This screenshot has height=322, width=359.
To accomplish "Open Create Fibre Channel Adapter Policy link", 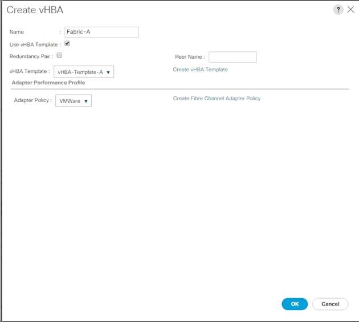I will [x=217, y=99].
